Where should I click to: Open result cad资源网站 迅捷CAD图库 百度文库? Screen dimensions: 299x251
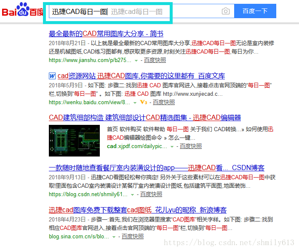[141, 76]
